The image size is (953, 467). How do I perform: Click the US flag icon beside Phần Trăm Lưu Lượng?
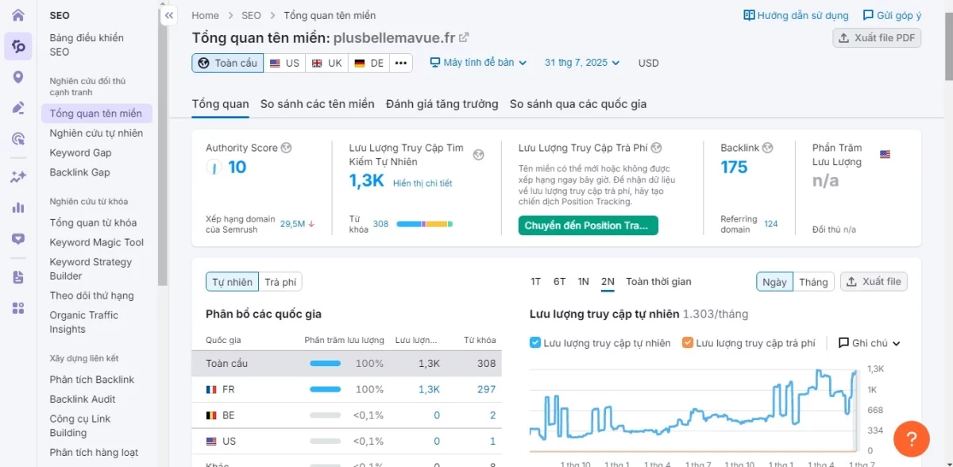885,154
